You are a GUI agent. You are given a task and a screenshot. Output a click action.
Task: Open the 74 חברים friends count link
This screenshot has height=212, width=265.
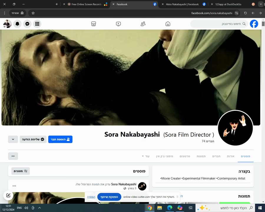(208, 141)
